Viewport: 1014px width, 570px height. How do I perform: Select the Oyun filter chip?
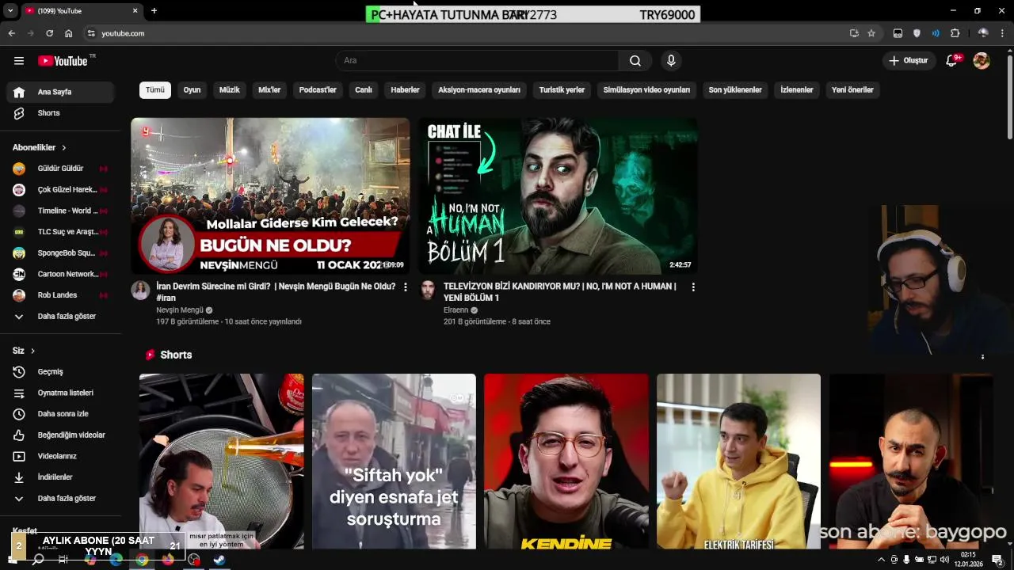(192, 90)
